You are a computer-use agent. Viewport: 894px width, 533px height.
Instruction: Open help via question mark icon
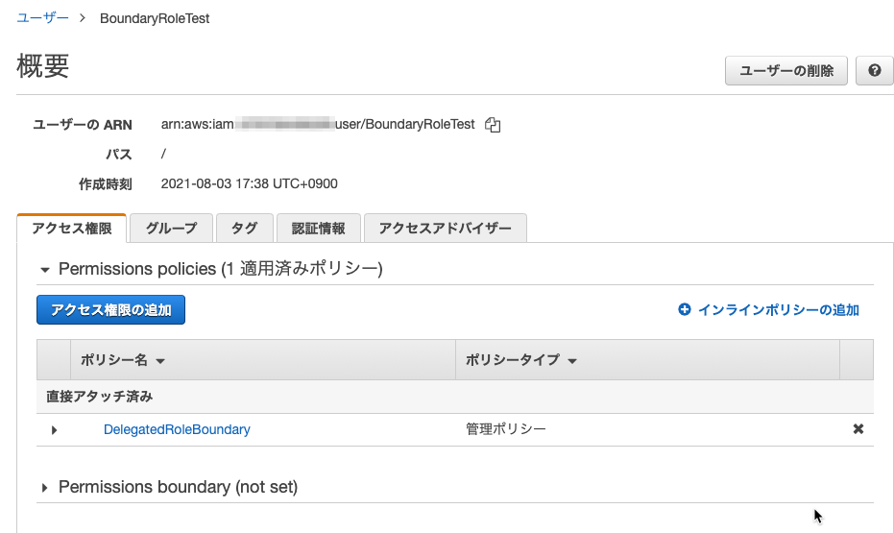pos(874,71)
